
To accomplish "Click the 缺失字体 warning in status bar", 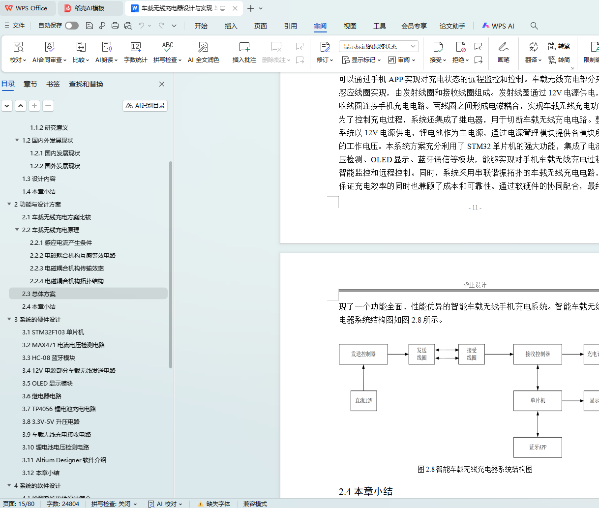I will click(x=214, y=504).
